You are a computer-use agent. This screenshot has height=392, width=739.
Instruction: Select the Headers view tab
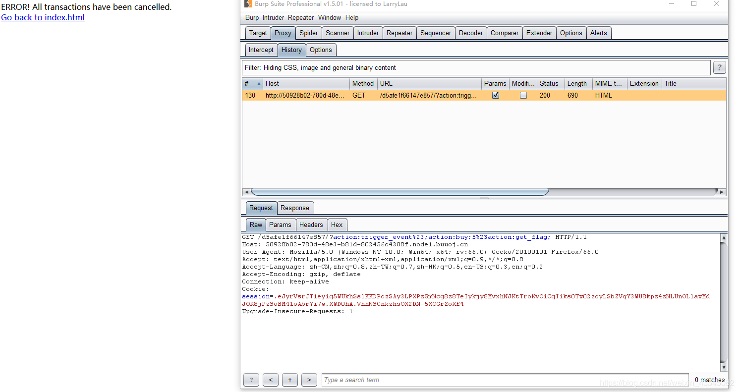click(x=311, y=225)
